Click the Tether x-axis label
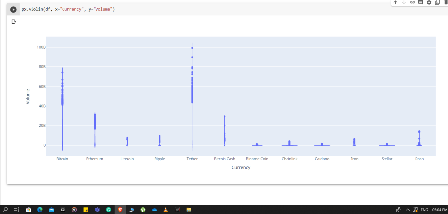The image size is (448, 214). point(192,159)
